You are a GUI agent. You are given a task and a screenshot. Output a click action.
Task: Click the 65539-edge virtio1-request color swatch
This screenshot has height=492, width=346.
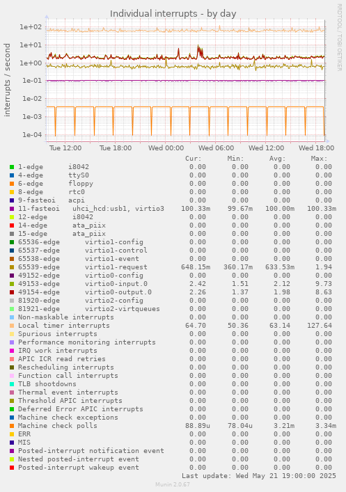12,267
